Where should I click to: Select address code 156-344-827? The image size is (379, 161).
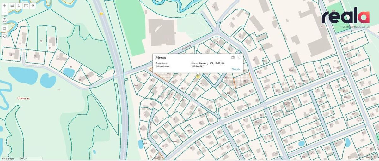pos(197,66)
